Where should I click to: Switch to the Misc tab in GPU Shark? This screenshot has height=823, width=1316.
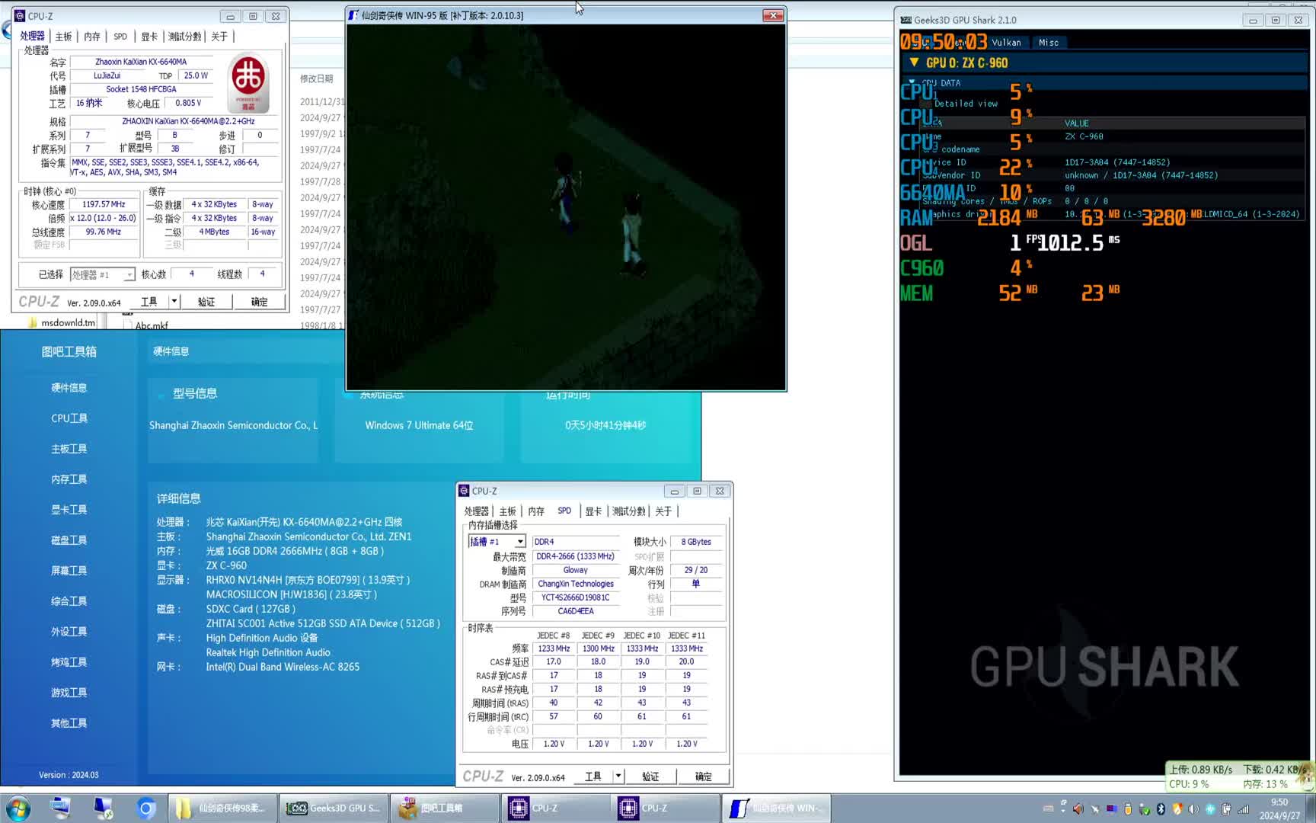click(1049, 43)
